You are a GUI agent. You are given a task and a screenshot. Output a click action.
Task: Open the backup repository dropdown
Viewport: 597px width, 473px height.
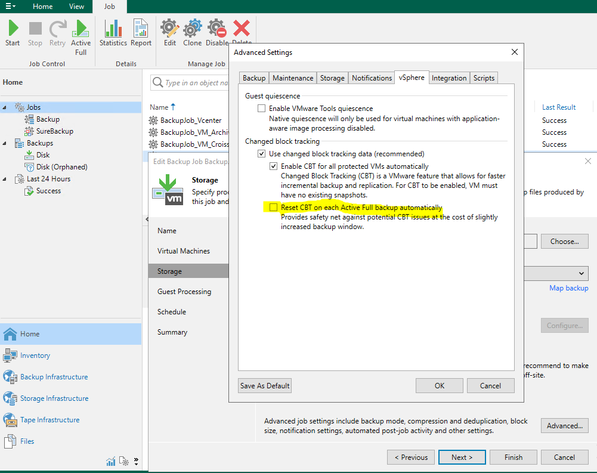(581, 273)
